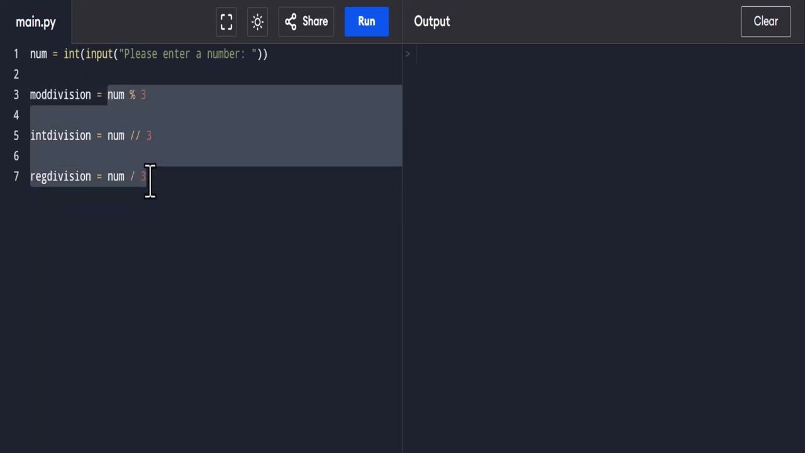This screenshot has height=453, width=805.
Task: Run the Python program
Action: (x=367, y=21)
